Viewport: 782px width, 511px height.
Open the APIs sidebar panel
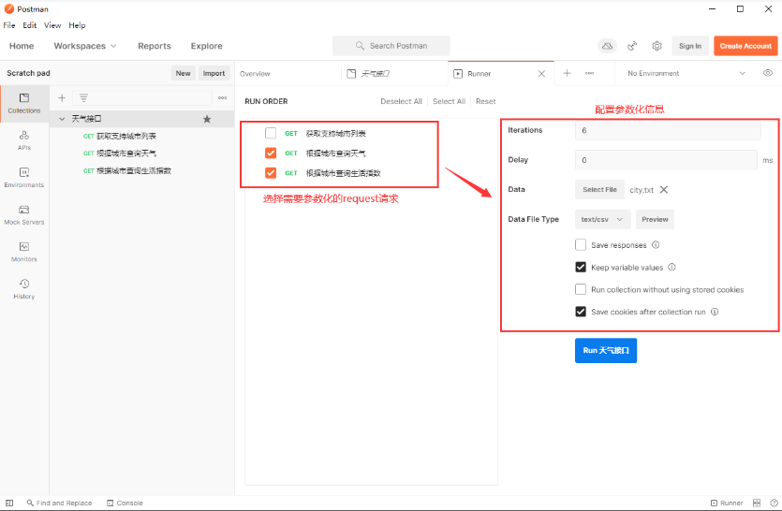pos(24,140)
